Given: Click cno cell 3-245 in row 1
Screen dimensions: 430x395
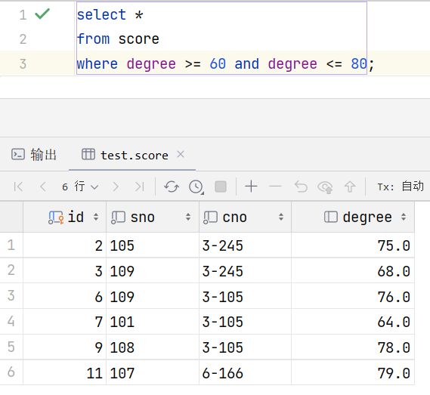Looking at the screenshot, I should coord(245,245).
